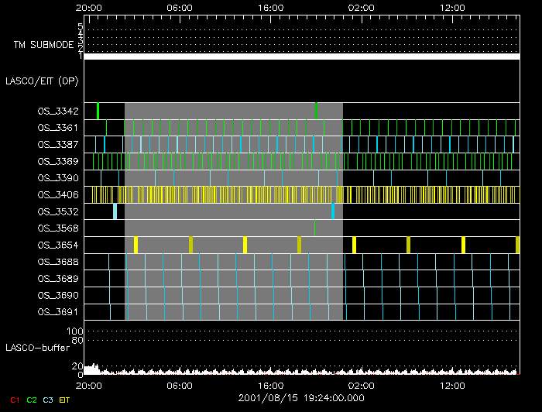Select the 02:00 label on the bottom axis
542x412 pixels.
pos(361,385)
